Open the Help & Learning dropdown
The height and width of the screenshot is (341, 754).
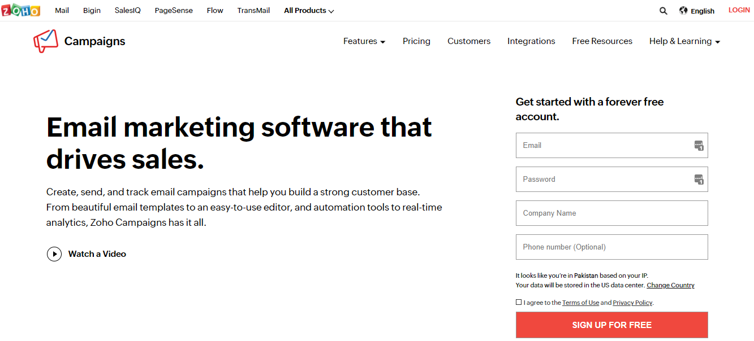(x=684, y=41)
